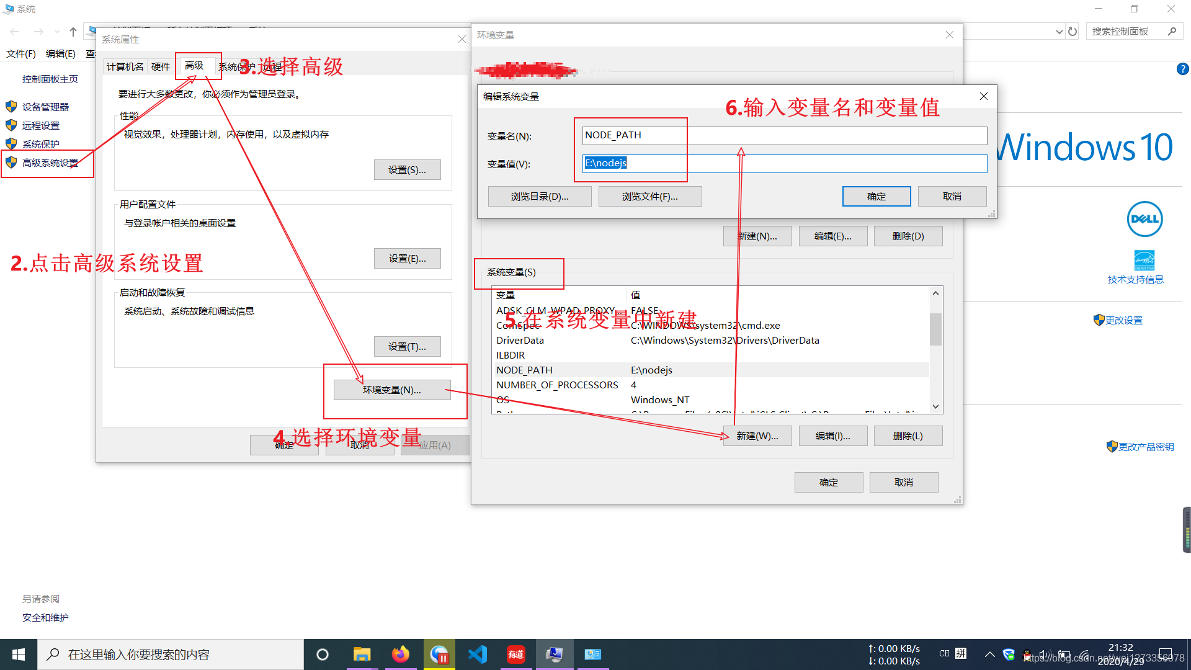Click into the 变量名(N) input field
The height and width of the screenshot is (670, 1191).
pyautogui.click(x=784, y=135)
